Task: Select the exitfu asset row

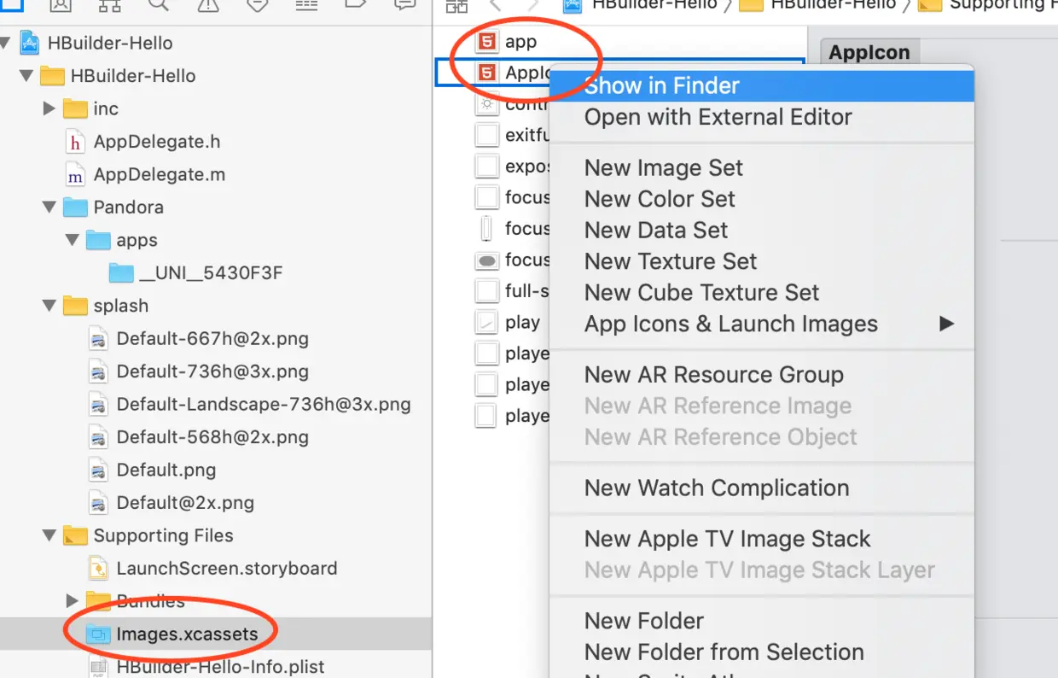Action: (x=512, y=135)
